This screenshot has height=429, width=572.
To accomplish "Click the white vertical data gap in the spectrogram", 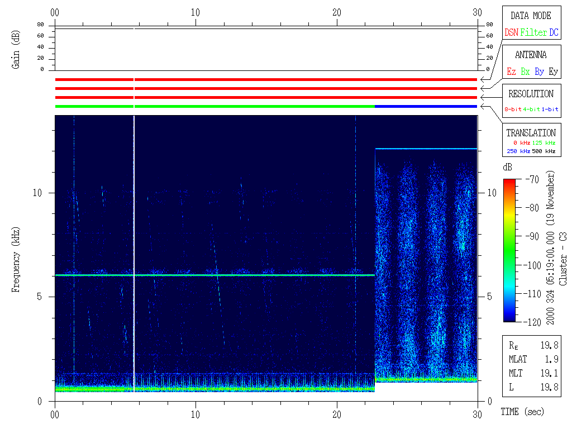I will [134, 251].
